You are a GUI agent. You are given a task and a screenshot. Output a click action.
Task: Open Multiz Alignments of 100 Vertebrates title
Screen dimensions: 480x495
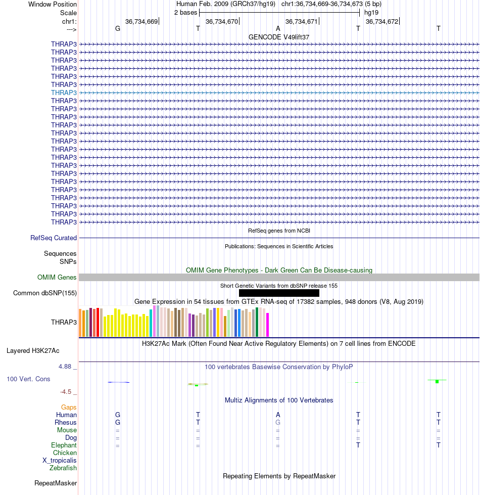click(x=279, y=400)
